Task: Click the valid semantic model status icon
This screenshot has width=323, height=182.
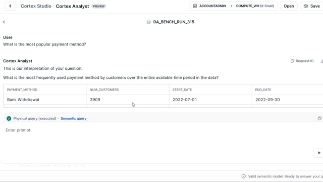Action: pos(243,176)
